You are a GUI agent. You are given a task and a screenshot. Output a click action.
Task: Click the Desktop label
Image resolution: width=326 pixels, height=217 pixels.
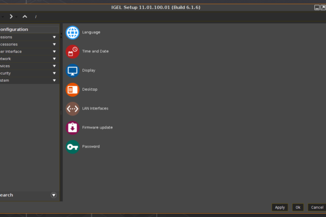tap(90, 89)
